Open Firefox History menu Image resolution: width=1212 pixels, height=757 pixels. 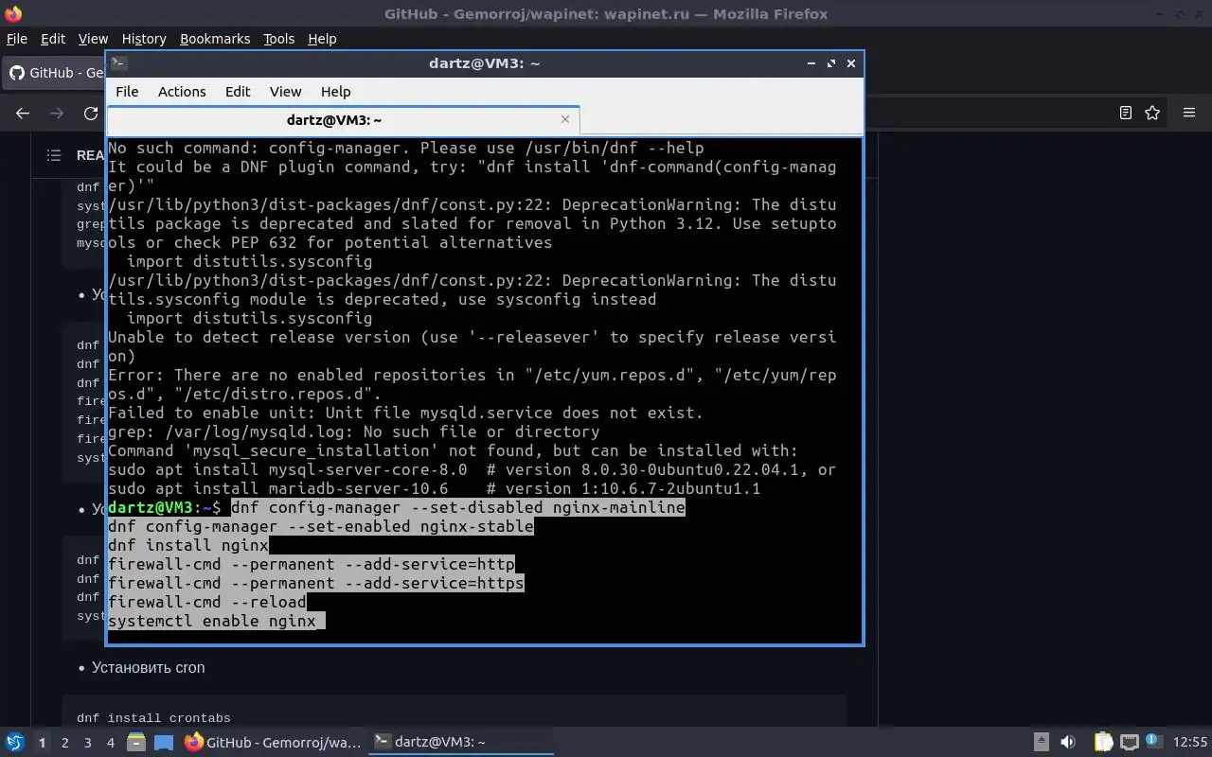[x=144, y=39]
